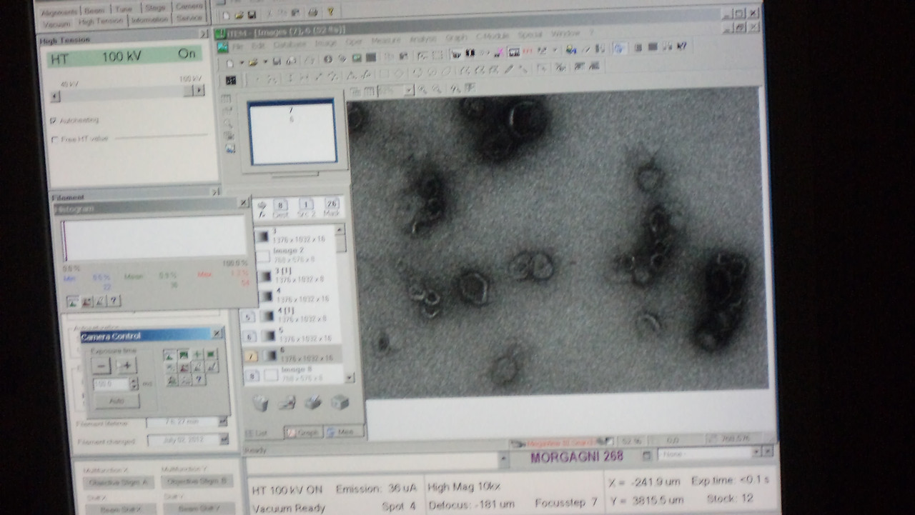Click the question mark icon in Histogram panel
The width and height of the screenshot is (915, 515).
pyautogui.click(x=114, y=301)
